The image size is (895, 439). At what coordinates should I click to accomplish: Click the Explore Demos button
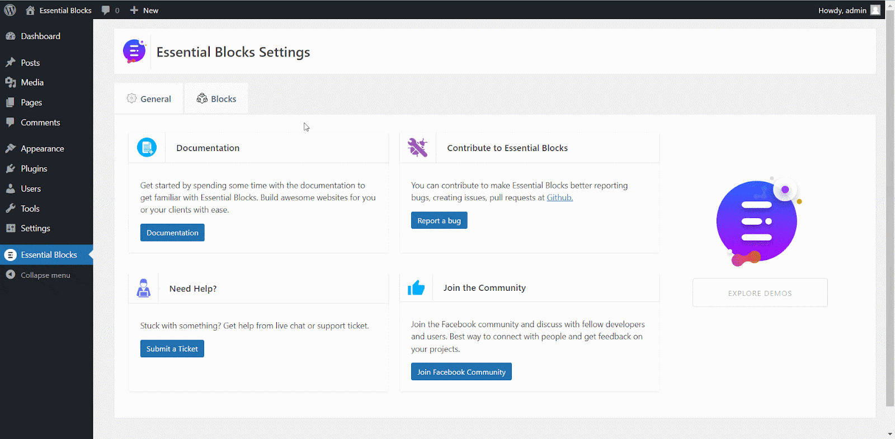click(760, 292)
